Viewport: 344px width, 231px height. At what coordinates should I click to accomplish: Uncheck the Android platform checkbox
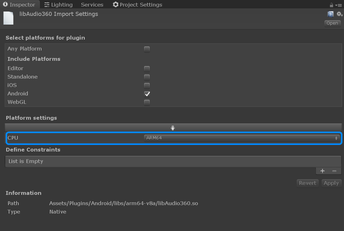tap(147, 94)
